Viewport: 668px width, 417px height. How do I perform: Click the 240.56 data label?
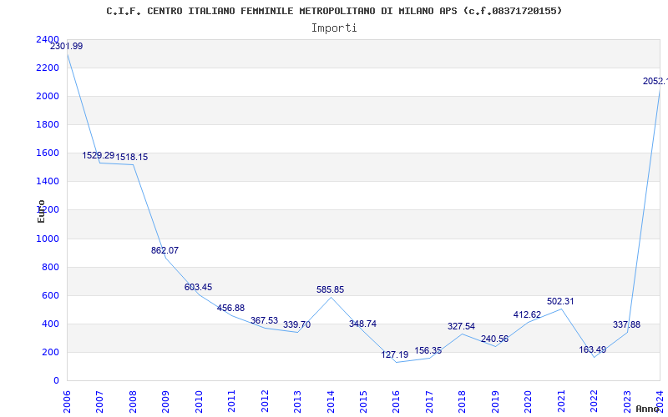pyautogui.click(x=494, y=339)
